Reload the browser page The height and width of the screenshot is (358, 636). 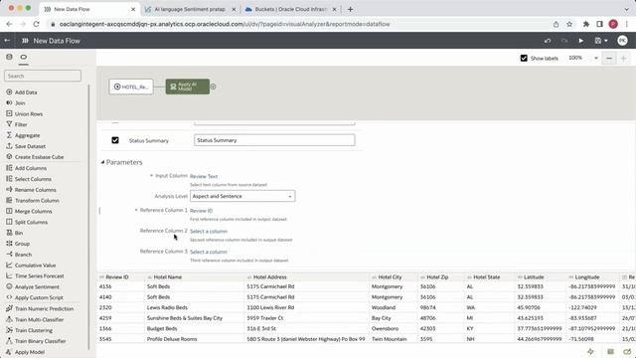tap(36, 24)
